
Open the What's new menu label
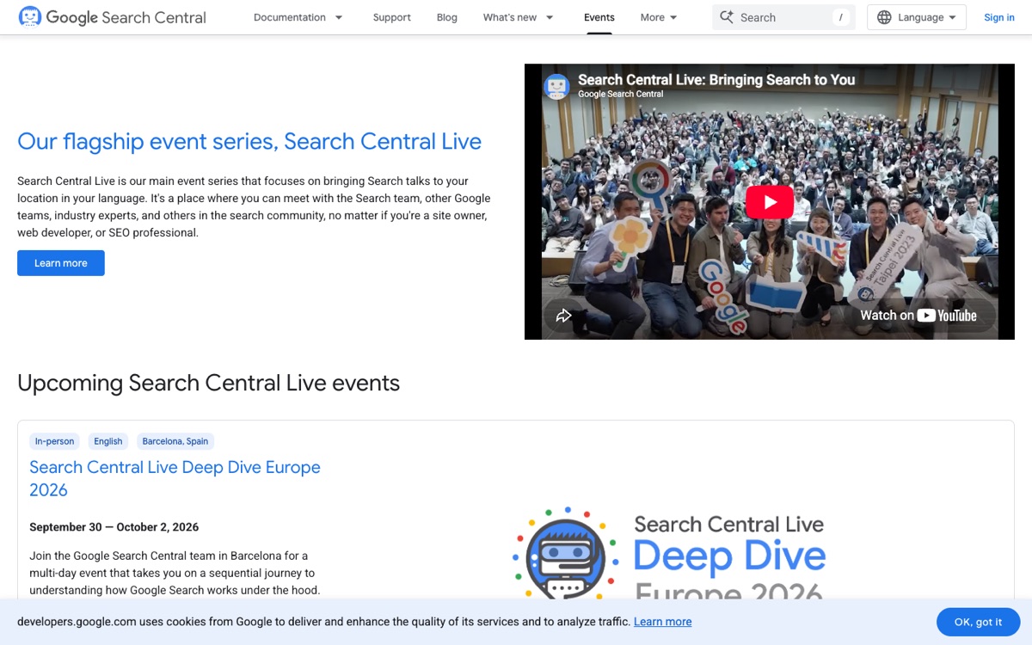click(x=510, y=17)
